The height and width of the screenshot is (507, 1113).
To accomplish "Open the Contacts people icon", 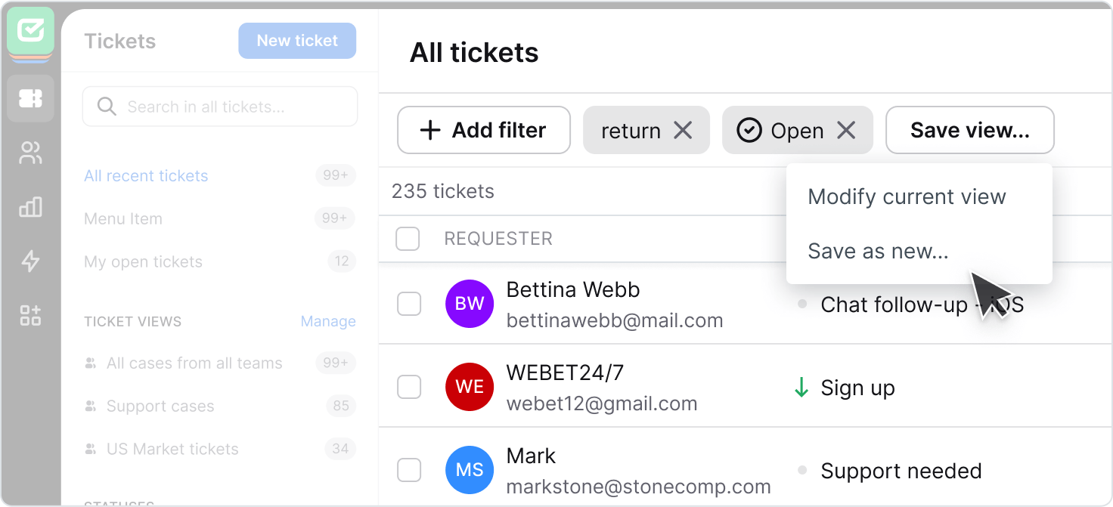I will [x=30, y=153].
